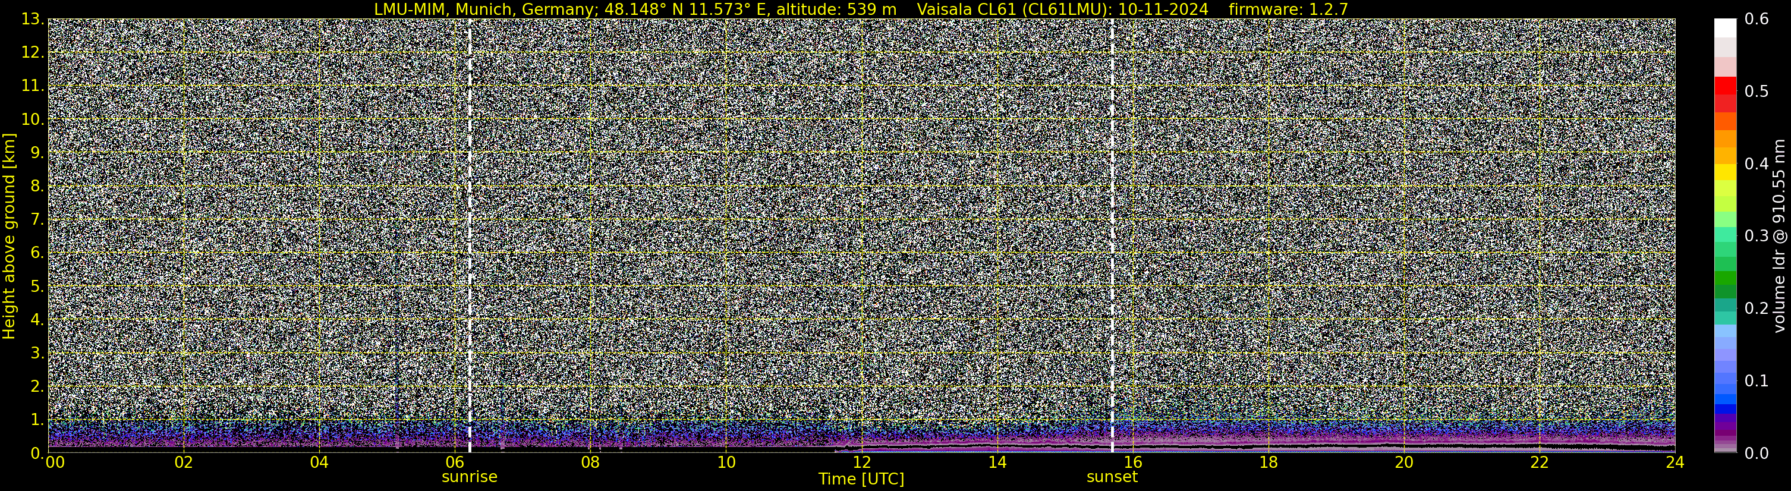The height and width of the screenshot is (491, 1791).
Task: Click the 'sunrise' label below the axis
Action: 470,477
